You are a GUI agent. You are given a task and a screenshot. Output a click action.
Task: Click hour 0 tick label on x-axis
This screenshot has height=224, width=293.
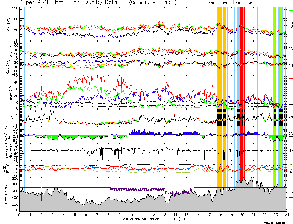(20, 214)
